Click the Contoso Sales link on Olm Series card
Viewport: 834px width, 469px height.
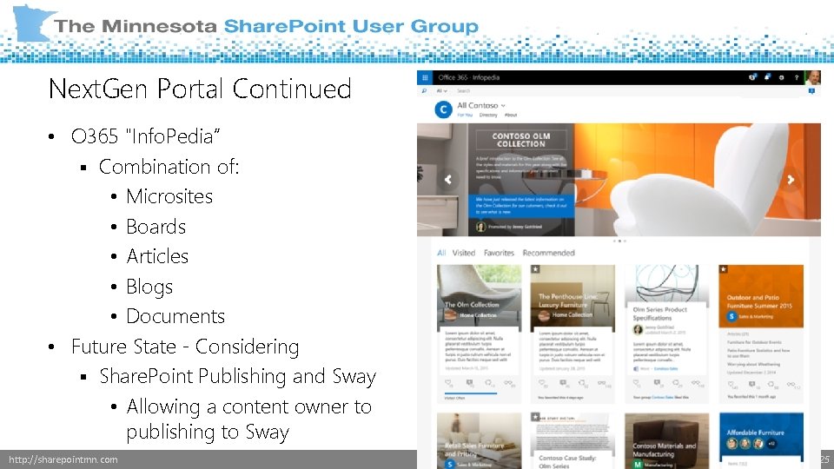[665, 368]
